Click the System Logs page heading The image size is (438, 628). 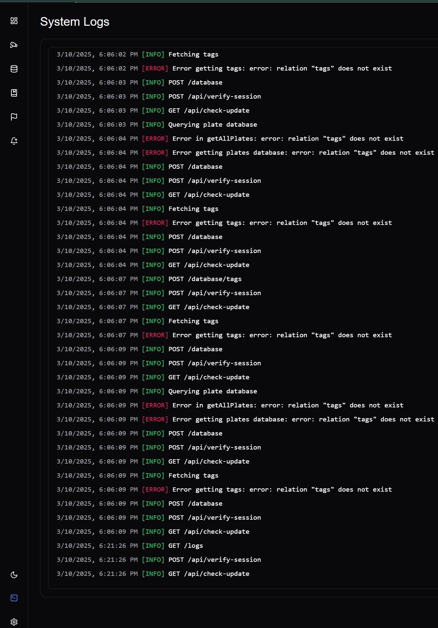click(x=75, y=22)
